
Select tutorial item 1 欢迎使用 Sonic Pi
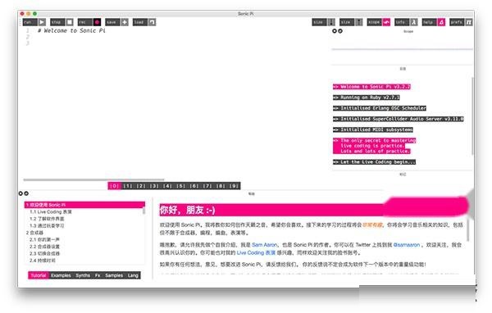coord(84,205)
